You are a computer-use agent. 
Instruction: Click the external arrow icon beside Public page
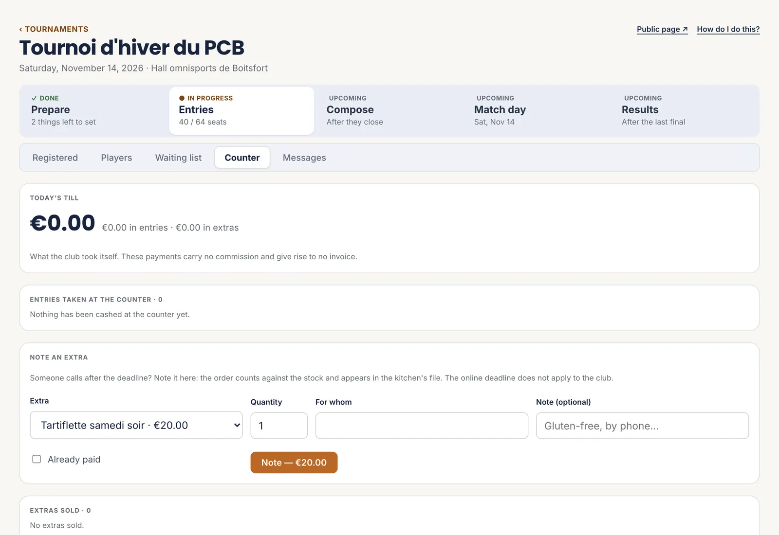point(685,29)
